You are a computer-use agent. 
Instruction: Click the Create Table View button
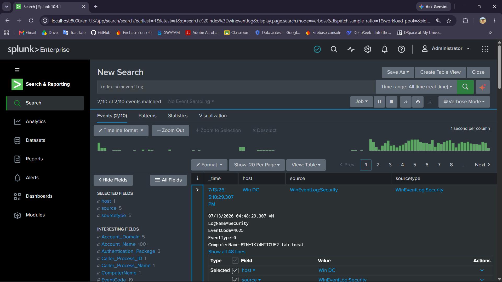pos(440,72)
